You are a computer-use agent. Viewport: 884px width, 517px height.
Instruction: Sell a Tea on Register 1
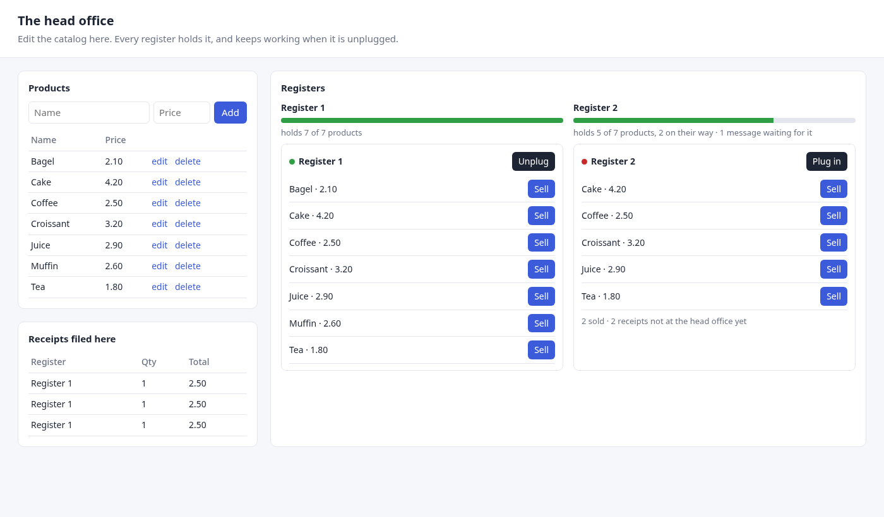(x=541, y=350)
